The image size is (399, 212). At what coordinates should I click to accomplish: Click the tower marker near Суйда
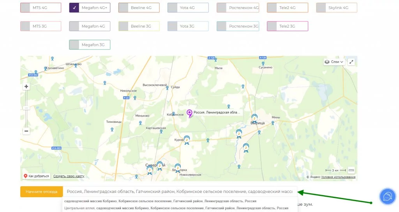pos(167,88)
